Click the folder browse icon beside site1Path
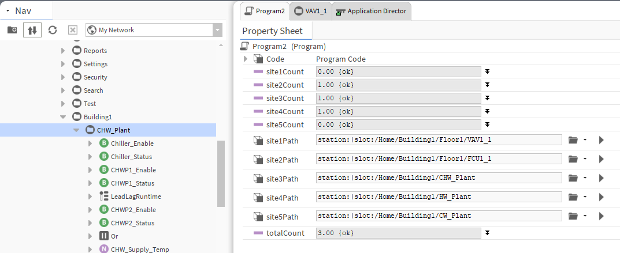620x253 pixels. point(573,140)
